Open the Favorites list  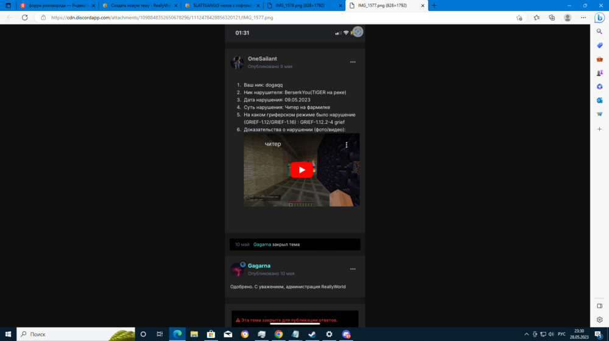click(537, 18)
